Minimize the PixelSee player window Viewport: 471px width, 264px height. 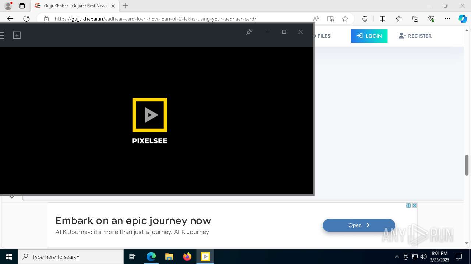point(268,32)
